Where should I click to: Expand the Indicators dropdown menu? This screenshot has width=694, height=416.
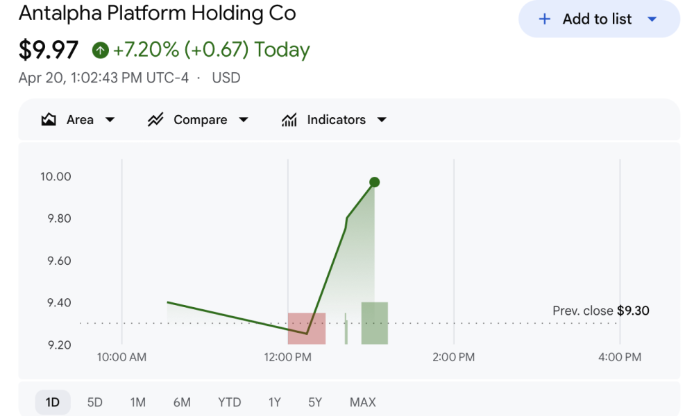(x=382, y=119)
